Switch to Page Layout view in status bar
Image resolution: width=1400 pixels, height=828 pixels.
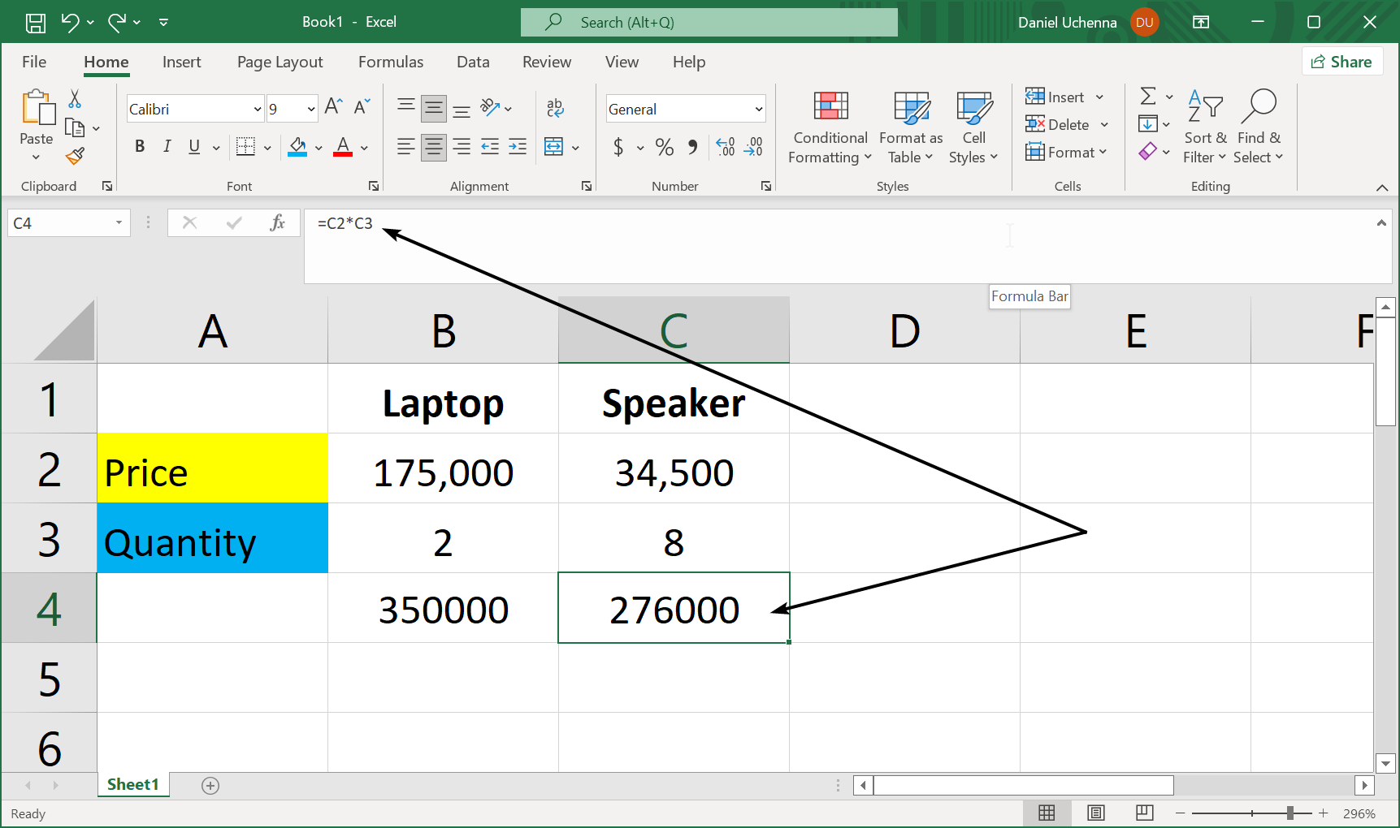[x=1095, y=813]
